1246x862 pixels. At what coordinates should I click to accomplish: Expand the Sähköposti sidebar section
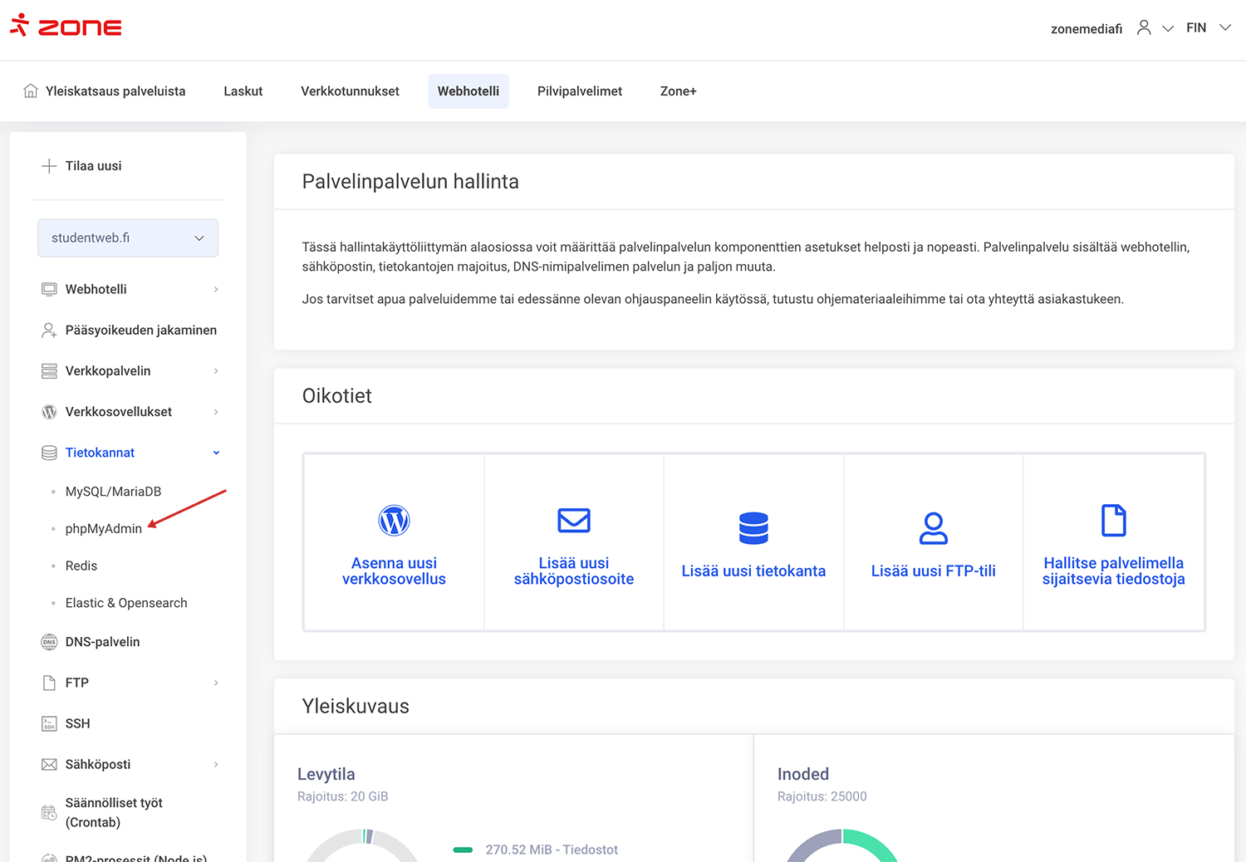tap(216, 765)
